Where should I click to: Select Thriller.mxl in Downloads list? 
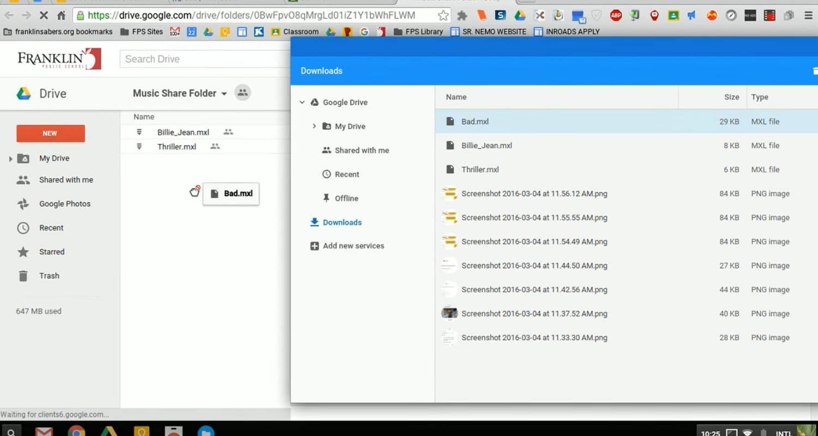(627, 169)
